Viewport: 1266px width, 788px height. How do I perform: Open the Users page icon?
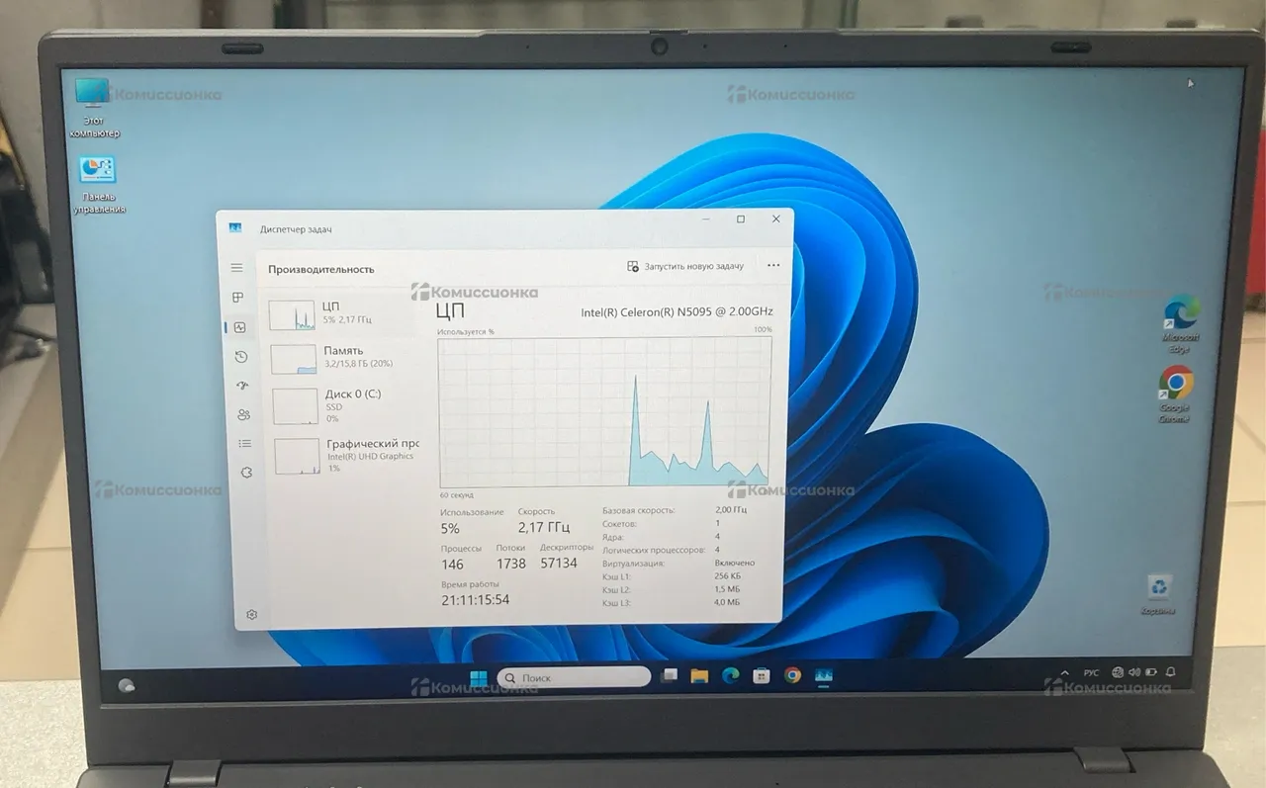pyautogui.click(x=243, y=415)
